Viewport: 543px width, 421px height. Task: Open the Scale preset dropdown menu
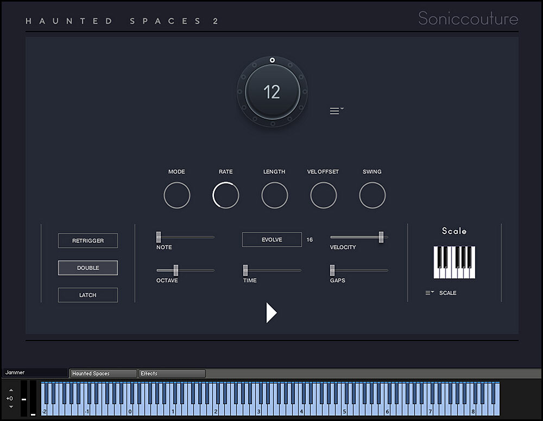[430, 293]
